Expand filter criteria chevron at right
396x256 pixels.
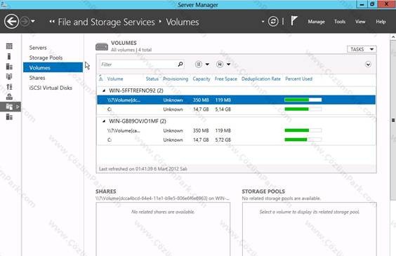pyautogui.click(x=368, y=65)
